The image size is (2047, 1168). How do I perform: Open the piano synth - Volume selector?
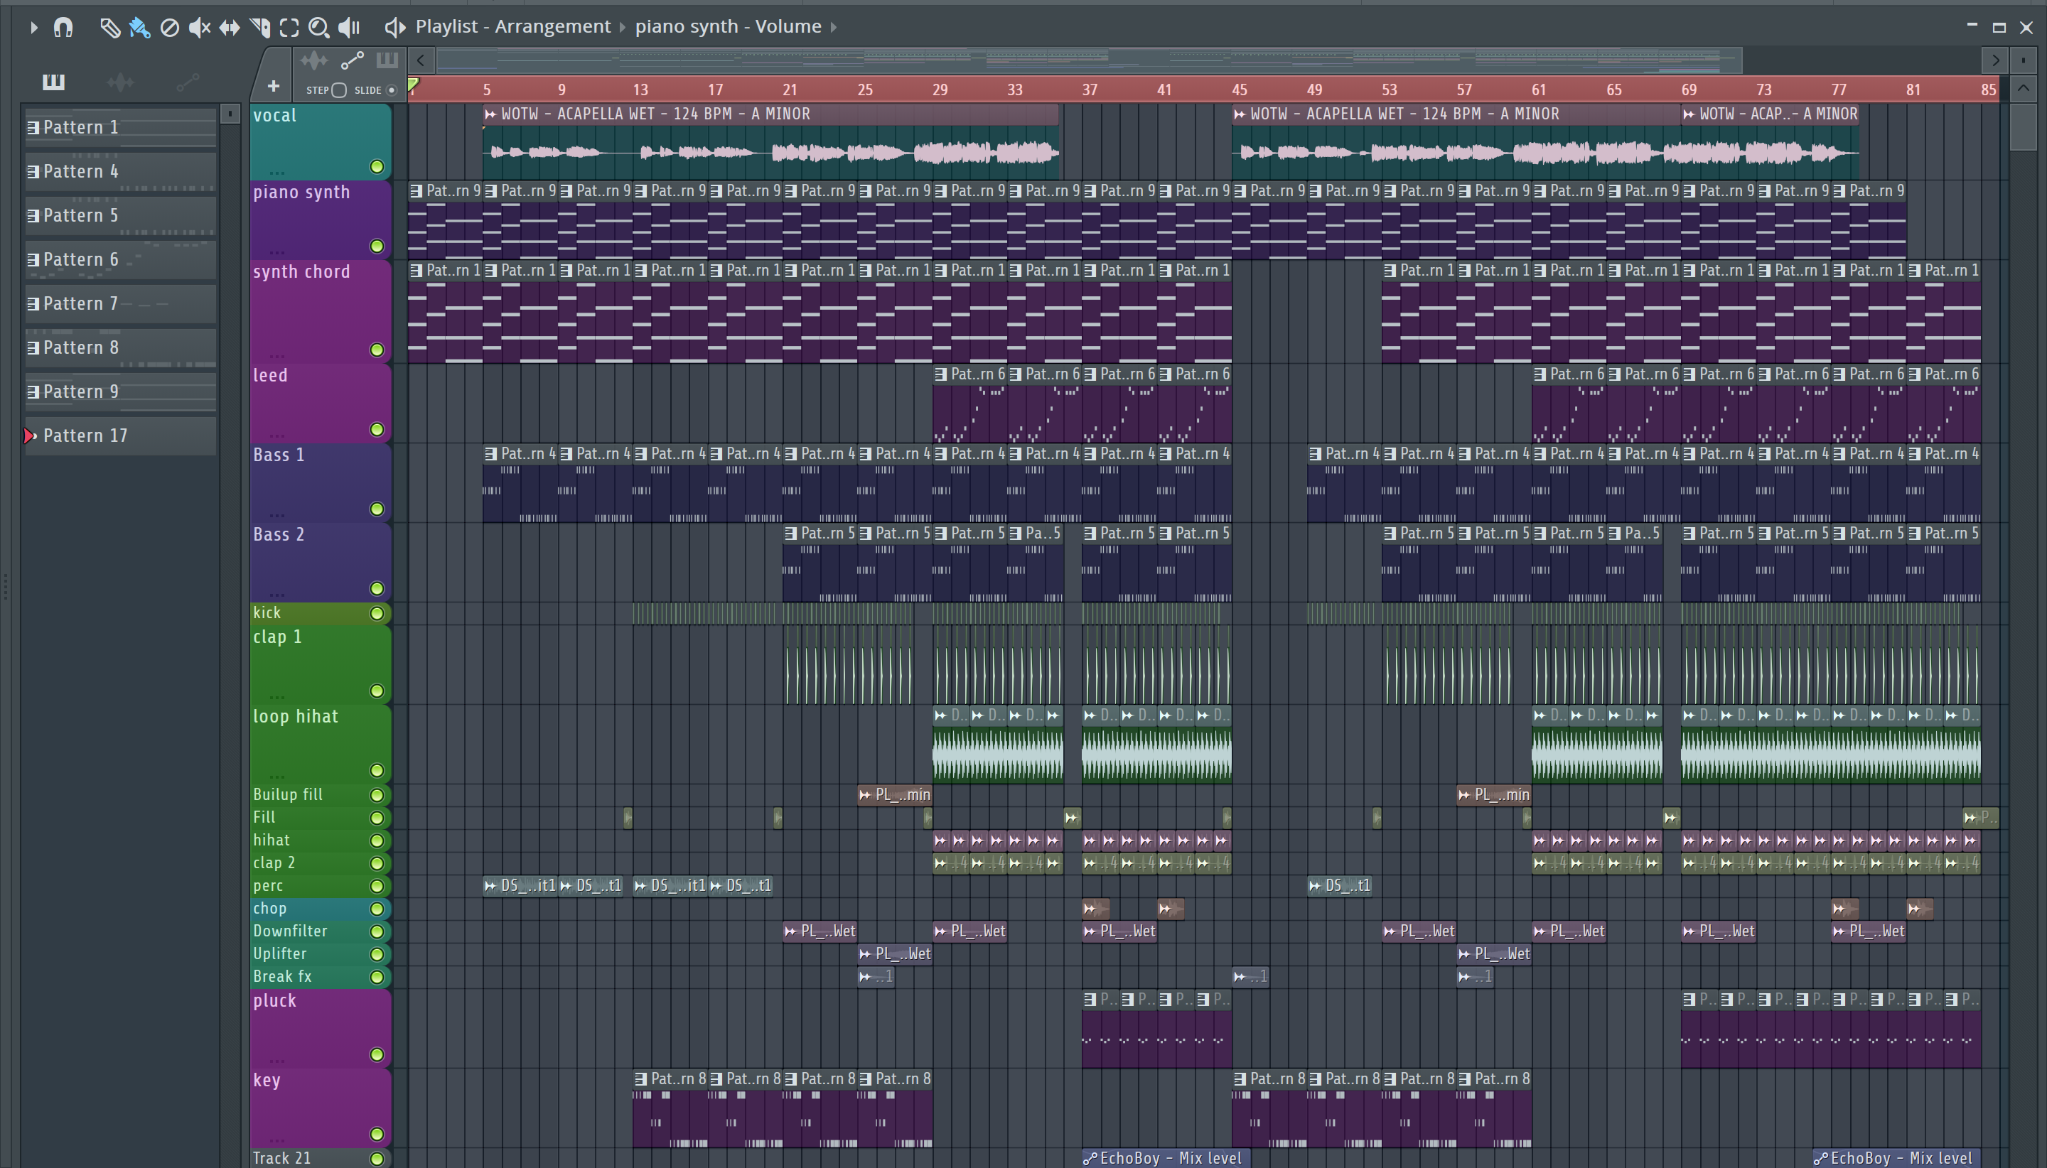tap(728, 26)
